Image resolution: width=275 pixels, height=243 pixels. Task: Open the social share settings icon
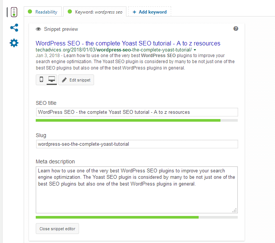pyautogui.click(x=14, y=27)
